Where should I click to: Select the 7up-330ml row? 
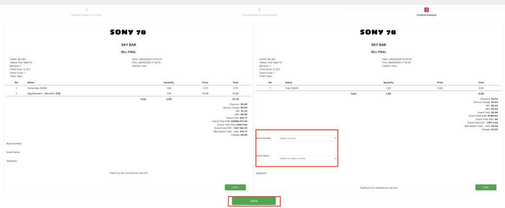point(378,88)
